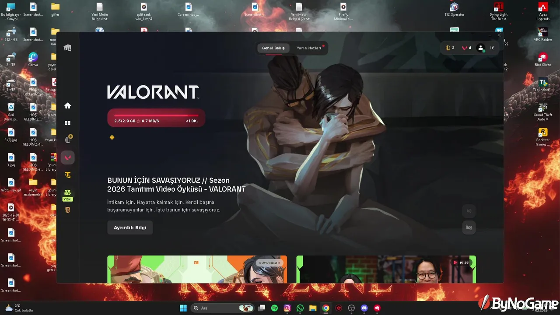Select the Rockstar Games desktop shortcut
Screen dimensions: 560x315
pyautogui.click(x=543, y=137)
